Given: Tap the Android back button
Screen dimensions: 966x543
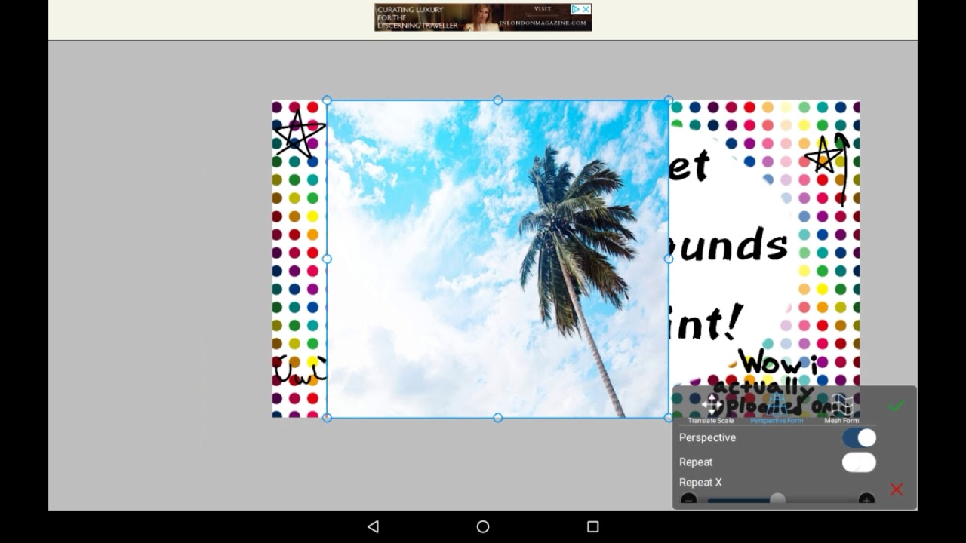Looking at the screenshot, I should coord(373,526).
